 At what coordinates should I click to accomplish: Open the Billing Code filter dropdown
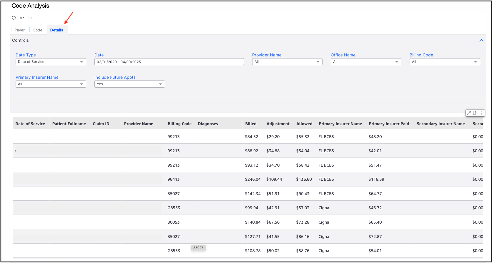tap(445, 62)
